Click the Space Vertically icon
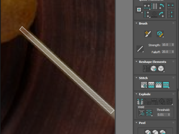This screenshot has width=179, height=134. 170,15
